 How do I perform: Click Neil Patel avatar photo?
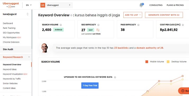(44, 48)
